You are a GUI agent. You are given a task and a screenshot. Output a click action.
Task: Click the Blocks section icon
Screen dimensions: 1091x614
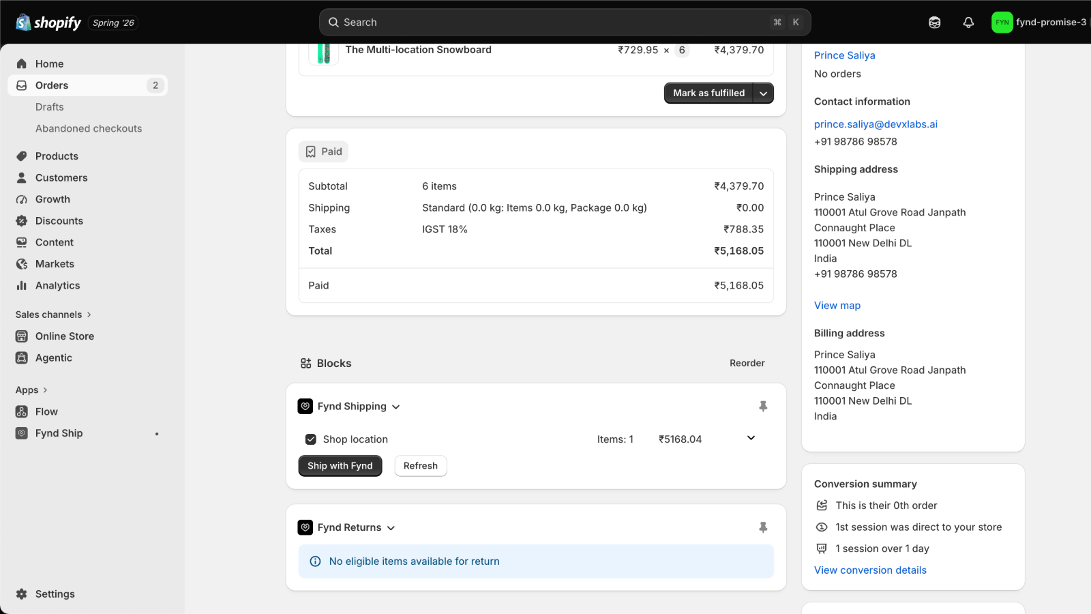point(306,364)
